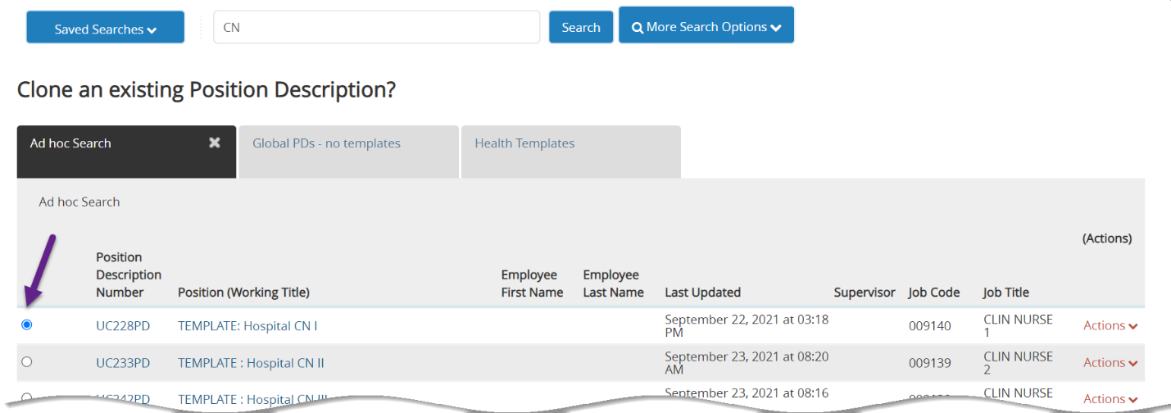Open Actions menu for Hospital CN II
1171x413 pixels.
click(x=1110, y=362)
